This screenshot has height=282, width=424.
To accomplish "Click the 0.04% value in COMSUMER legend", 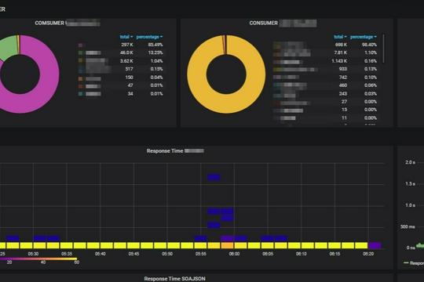I will (x=156, y=78).
